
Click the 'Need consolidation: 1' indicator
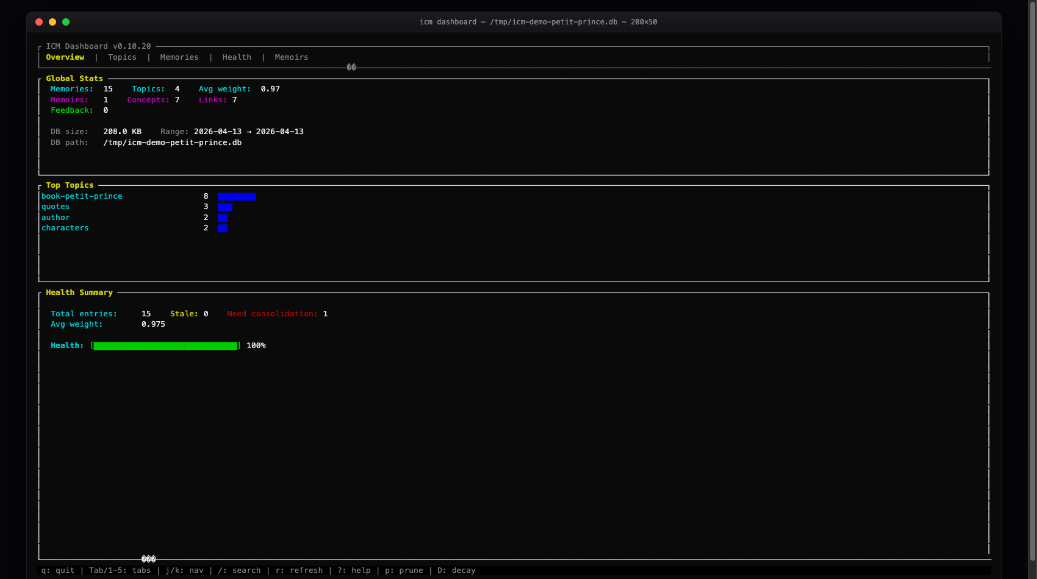tap(276, 313)
